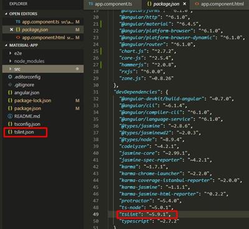Collapse the OPEN EDITORS section
The height and width of the screenshot is (229, 249).
pos(6,14)
